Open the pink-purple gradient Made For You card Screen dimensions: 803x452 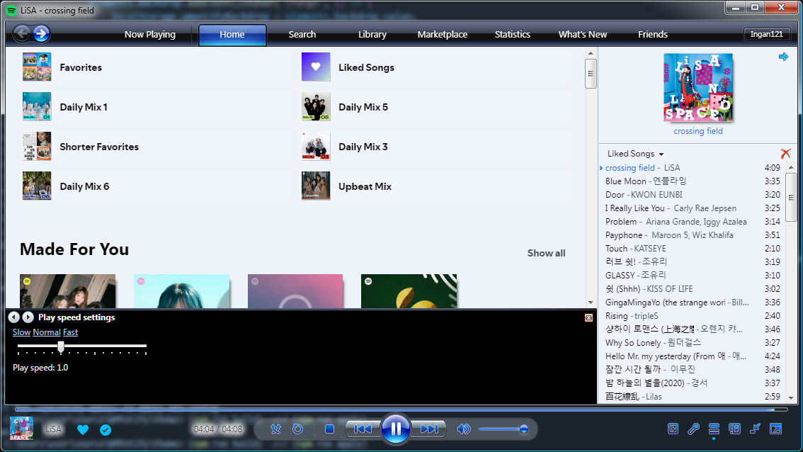(x=295, y=291)
